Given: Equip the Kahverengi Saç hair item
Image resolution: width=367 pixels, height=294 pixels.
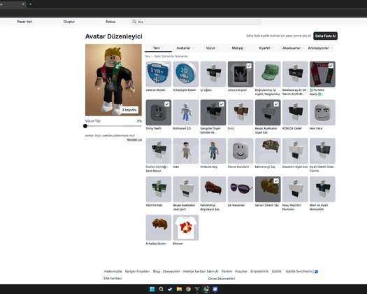Looking at the screenshot, I should pyautogui.click(x=268, y=150).
